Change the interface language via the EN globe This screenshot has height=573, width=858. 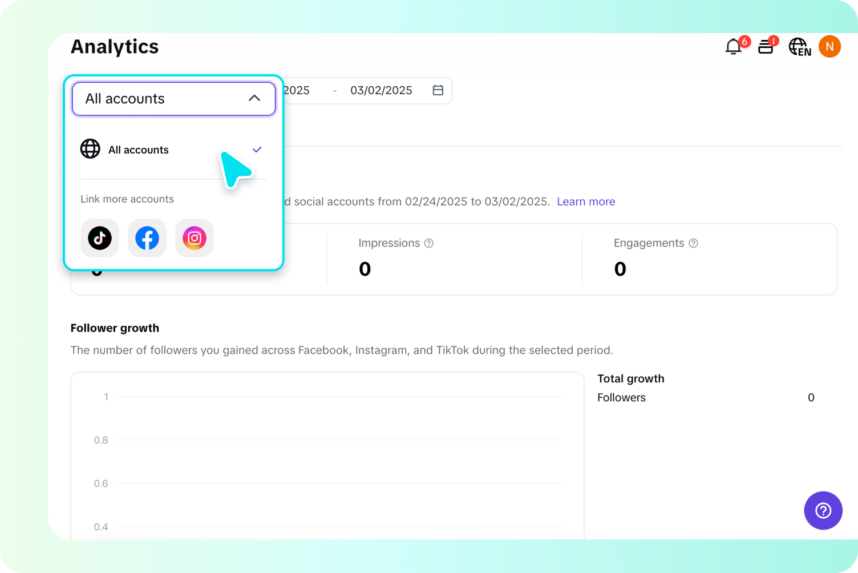[799, 47]
